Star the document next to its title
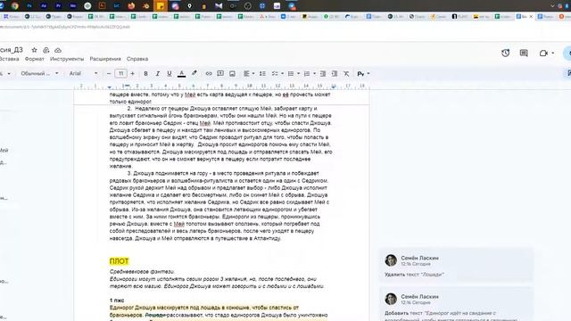The width and height of the screenshot is (571, 321). (x=34, y=50)
